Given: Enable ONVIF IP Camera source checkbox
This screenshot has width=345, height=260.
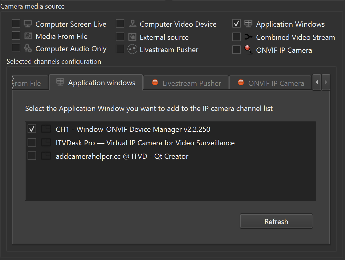Looking at the screenshot, I should (237, 50).
